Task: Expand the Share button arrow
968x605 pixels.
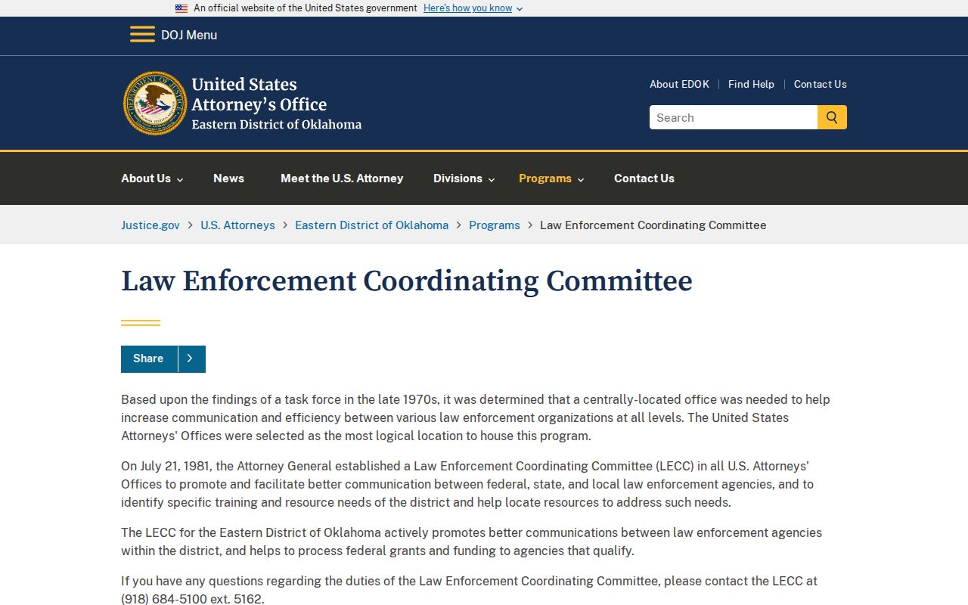Action: (x=191, y=358)
